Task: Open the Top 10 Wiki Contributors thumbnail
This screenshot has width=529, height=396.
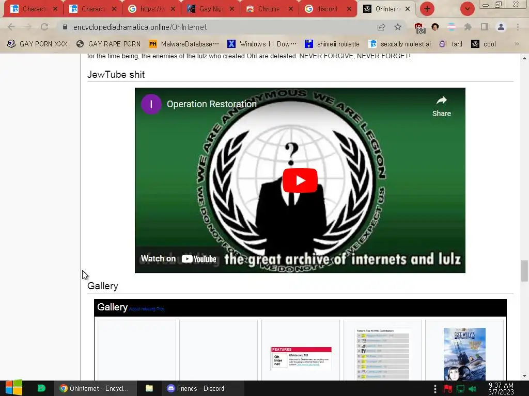Action: pos(383,354)
